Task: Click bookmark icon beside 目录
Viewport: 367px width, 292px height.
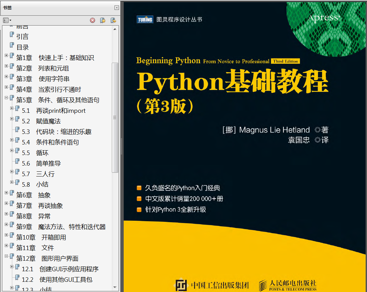Action: click(12, 45)
